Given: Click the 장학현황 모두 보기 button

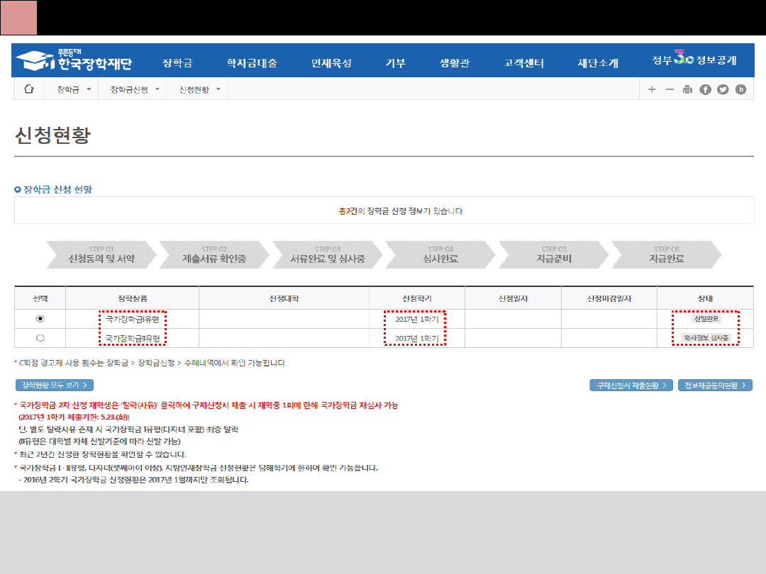Looking at the screenshot, I should [54, 385].
